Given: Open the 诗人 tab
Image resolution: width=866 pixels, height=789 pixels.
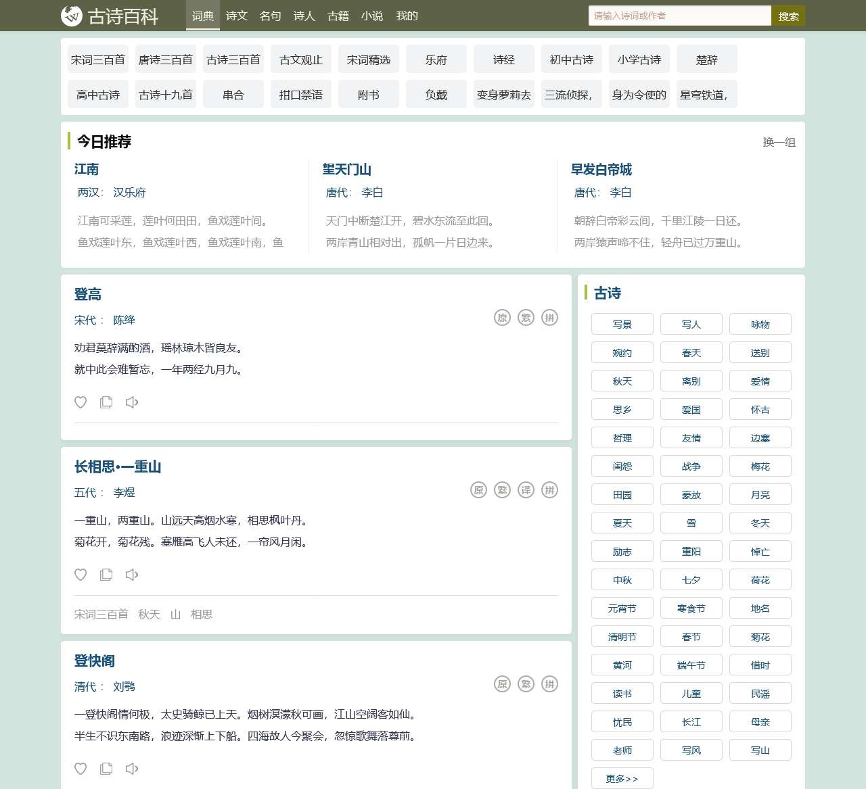Looking at the screenshot, I should [304, 16].
